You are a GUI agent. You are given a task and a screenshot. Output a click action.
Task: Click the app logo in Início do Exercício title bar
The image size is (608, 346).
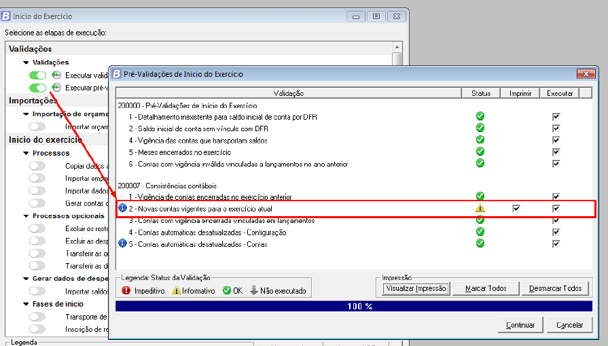click(x=6, y=16)
